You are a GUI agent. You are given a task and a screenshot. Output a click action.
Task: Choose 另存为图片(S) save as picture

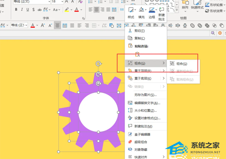146,95
